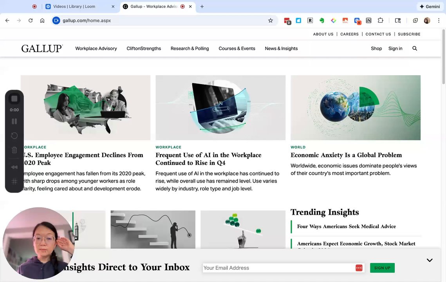
Task: Open the CliftonStrengths menu
Action: pos(144,49)
